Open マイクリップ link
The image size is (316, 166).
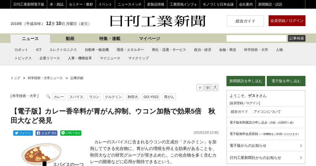[139, 58]
